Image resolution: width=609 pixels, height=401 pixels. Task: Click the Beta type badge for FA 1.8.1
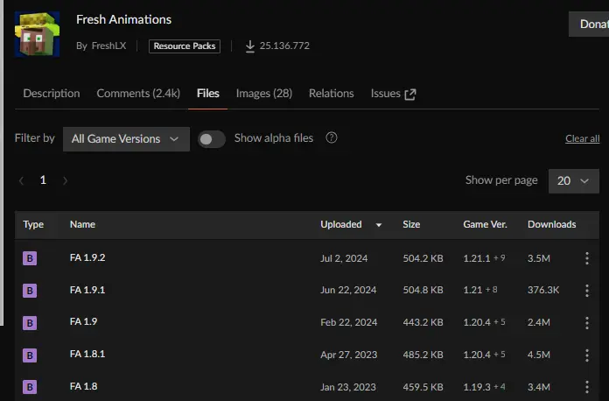coord(30,355)
